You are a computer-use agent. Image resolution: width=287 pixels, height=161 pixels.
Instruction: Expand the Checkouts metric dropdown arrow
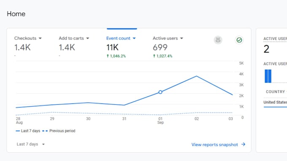click(40, 38)
